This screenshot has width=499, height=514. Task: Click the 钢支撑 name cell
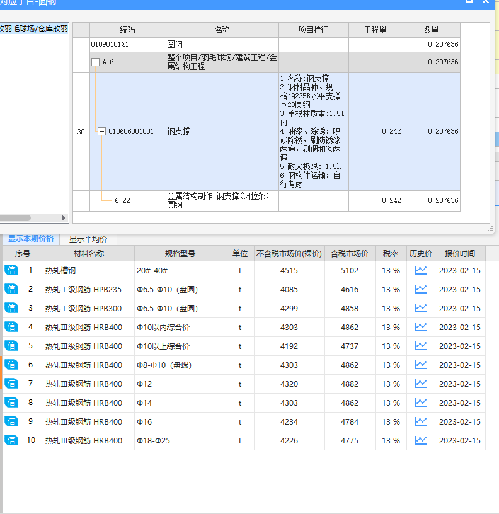222,132
